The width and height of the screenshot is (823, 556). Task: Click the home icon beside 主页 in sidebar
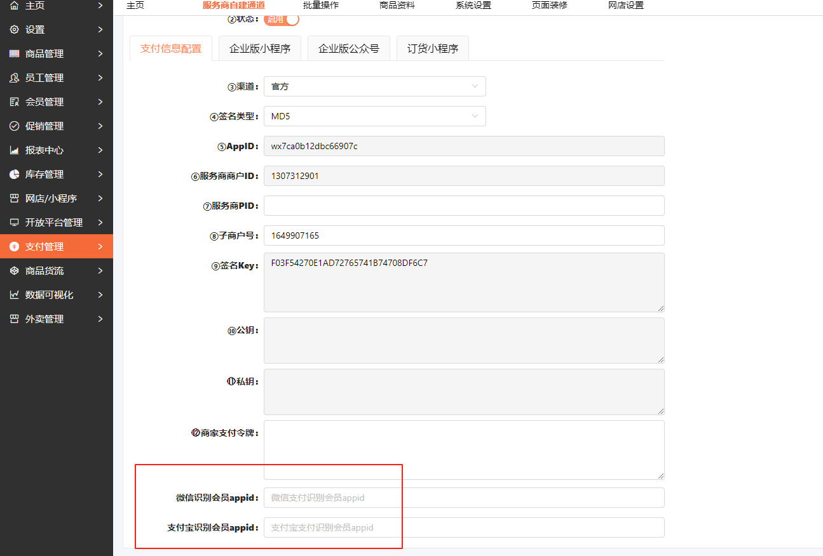tap(14, 6)
